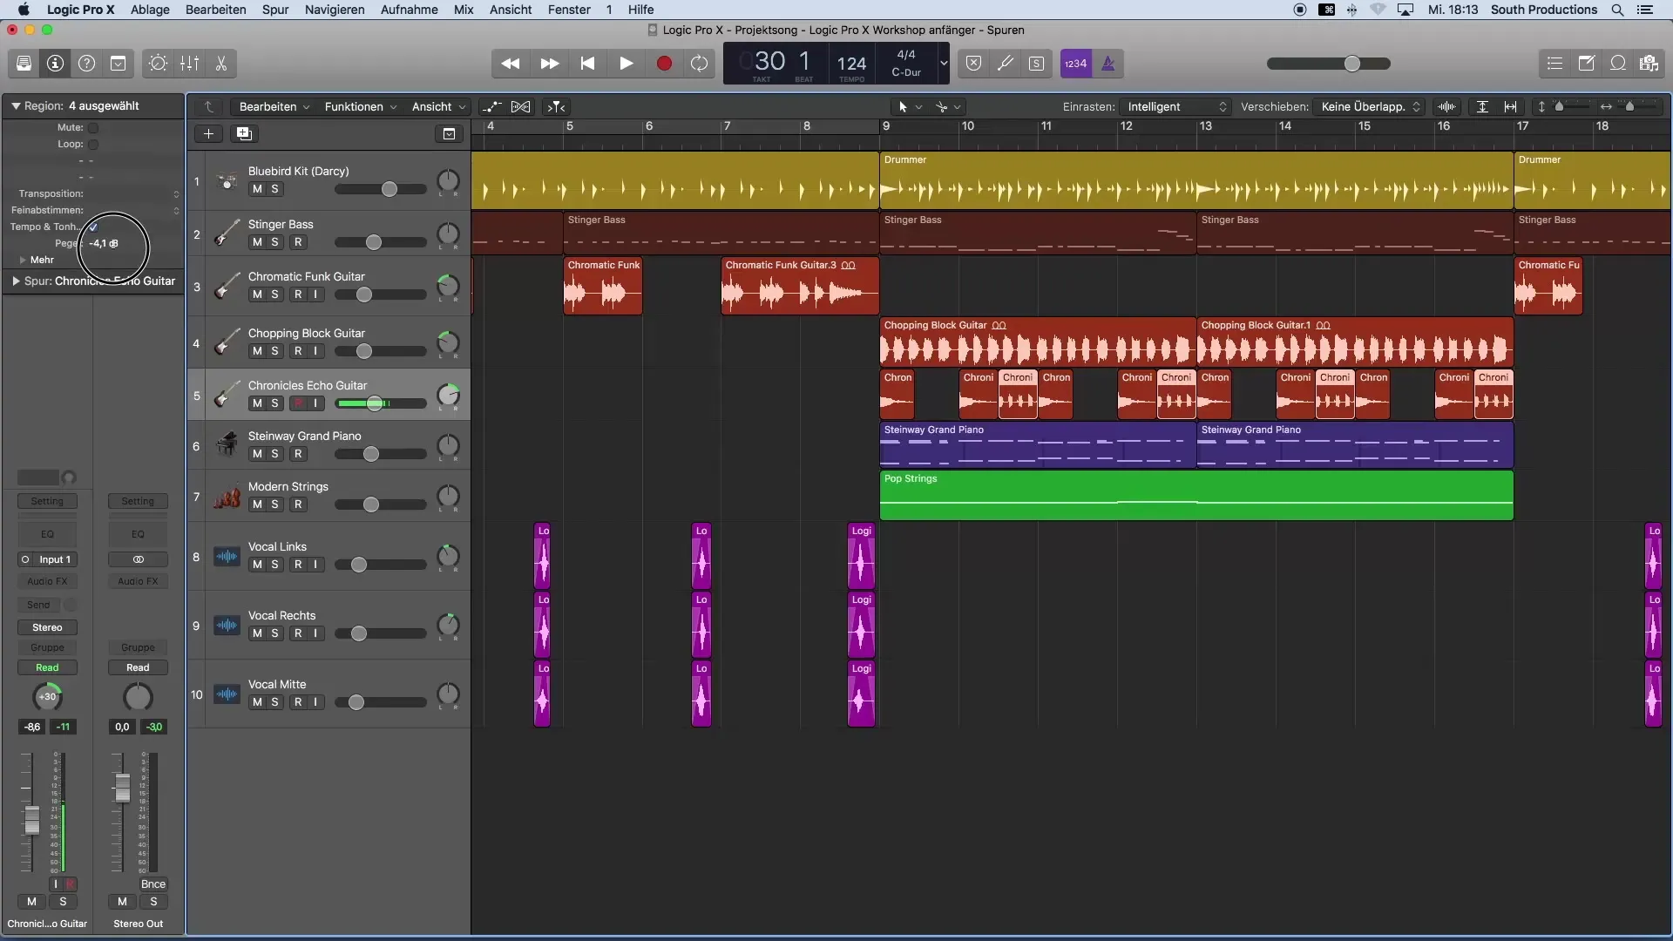Open the Navigieren menu
1673x941 pixels.
click(x=335, y=10)
